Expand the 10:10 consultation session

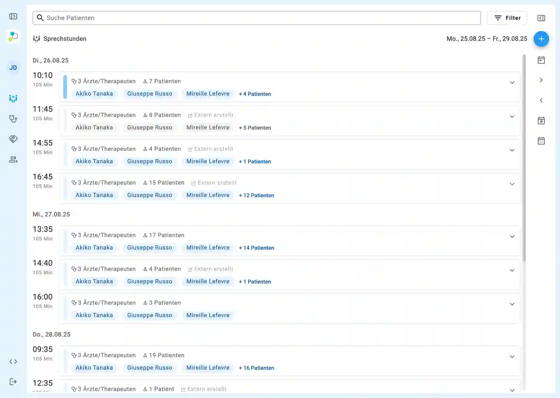tap(512, 82)
